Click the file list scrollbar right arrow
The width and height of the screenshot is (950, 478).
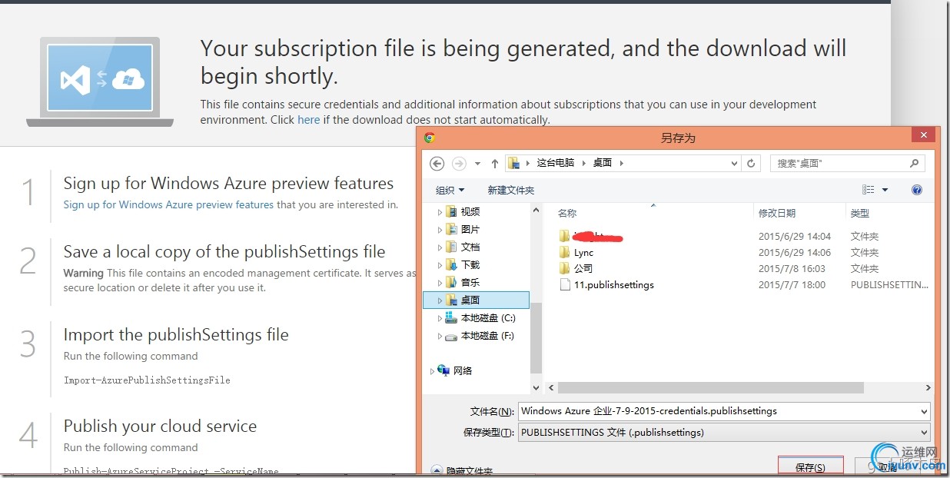click(x=928, y=388)
